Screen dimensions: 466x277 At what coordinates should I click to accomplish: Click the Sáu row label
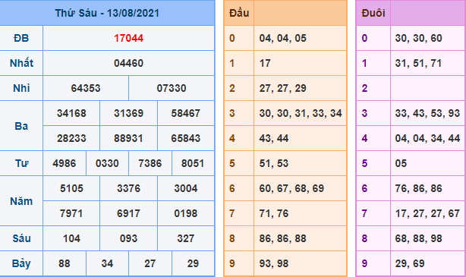tap(21, 238)
